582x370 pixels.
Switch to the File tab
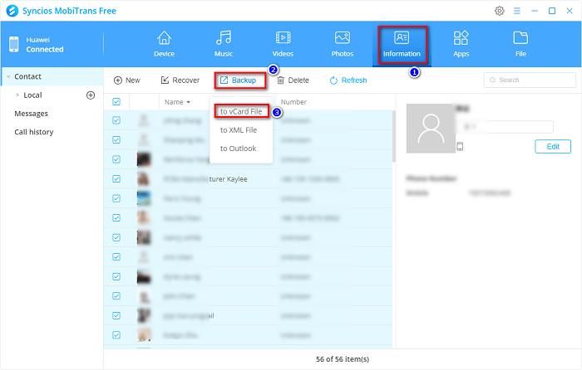click(x=520, y=44)
